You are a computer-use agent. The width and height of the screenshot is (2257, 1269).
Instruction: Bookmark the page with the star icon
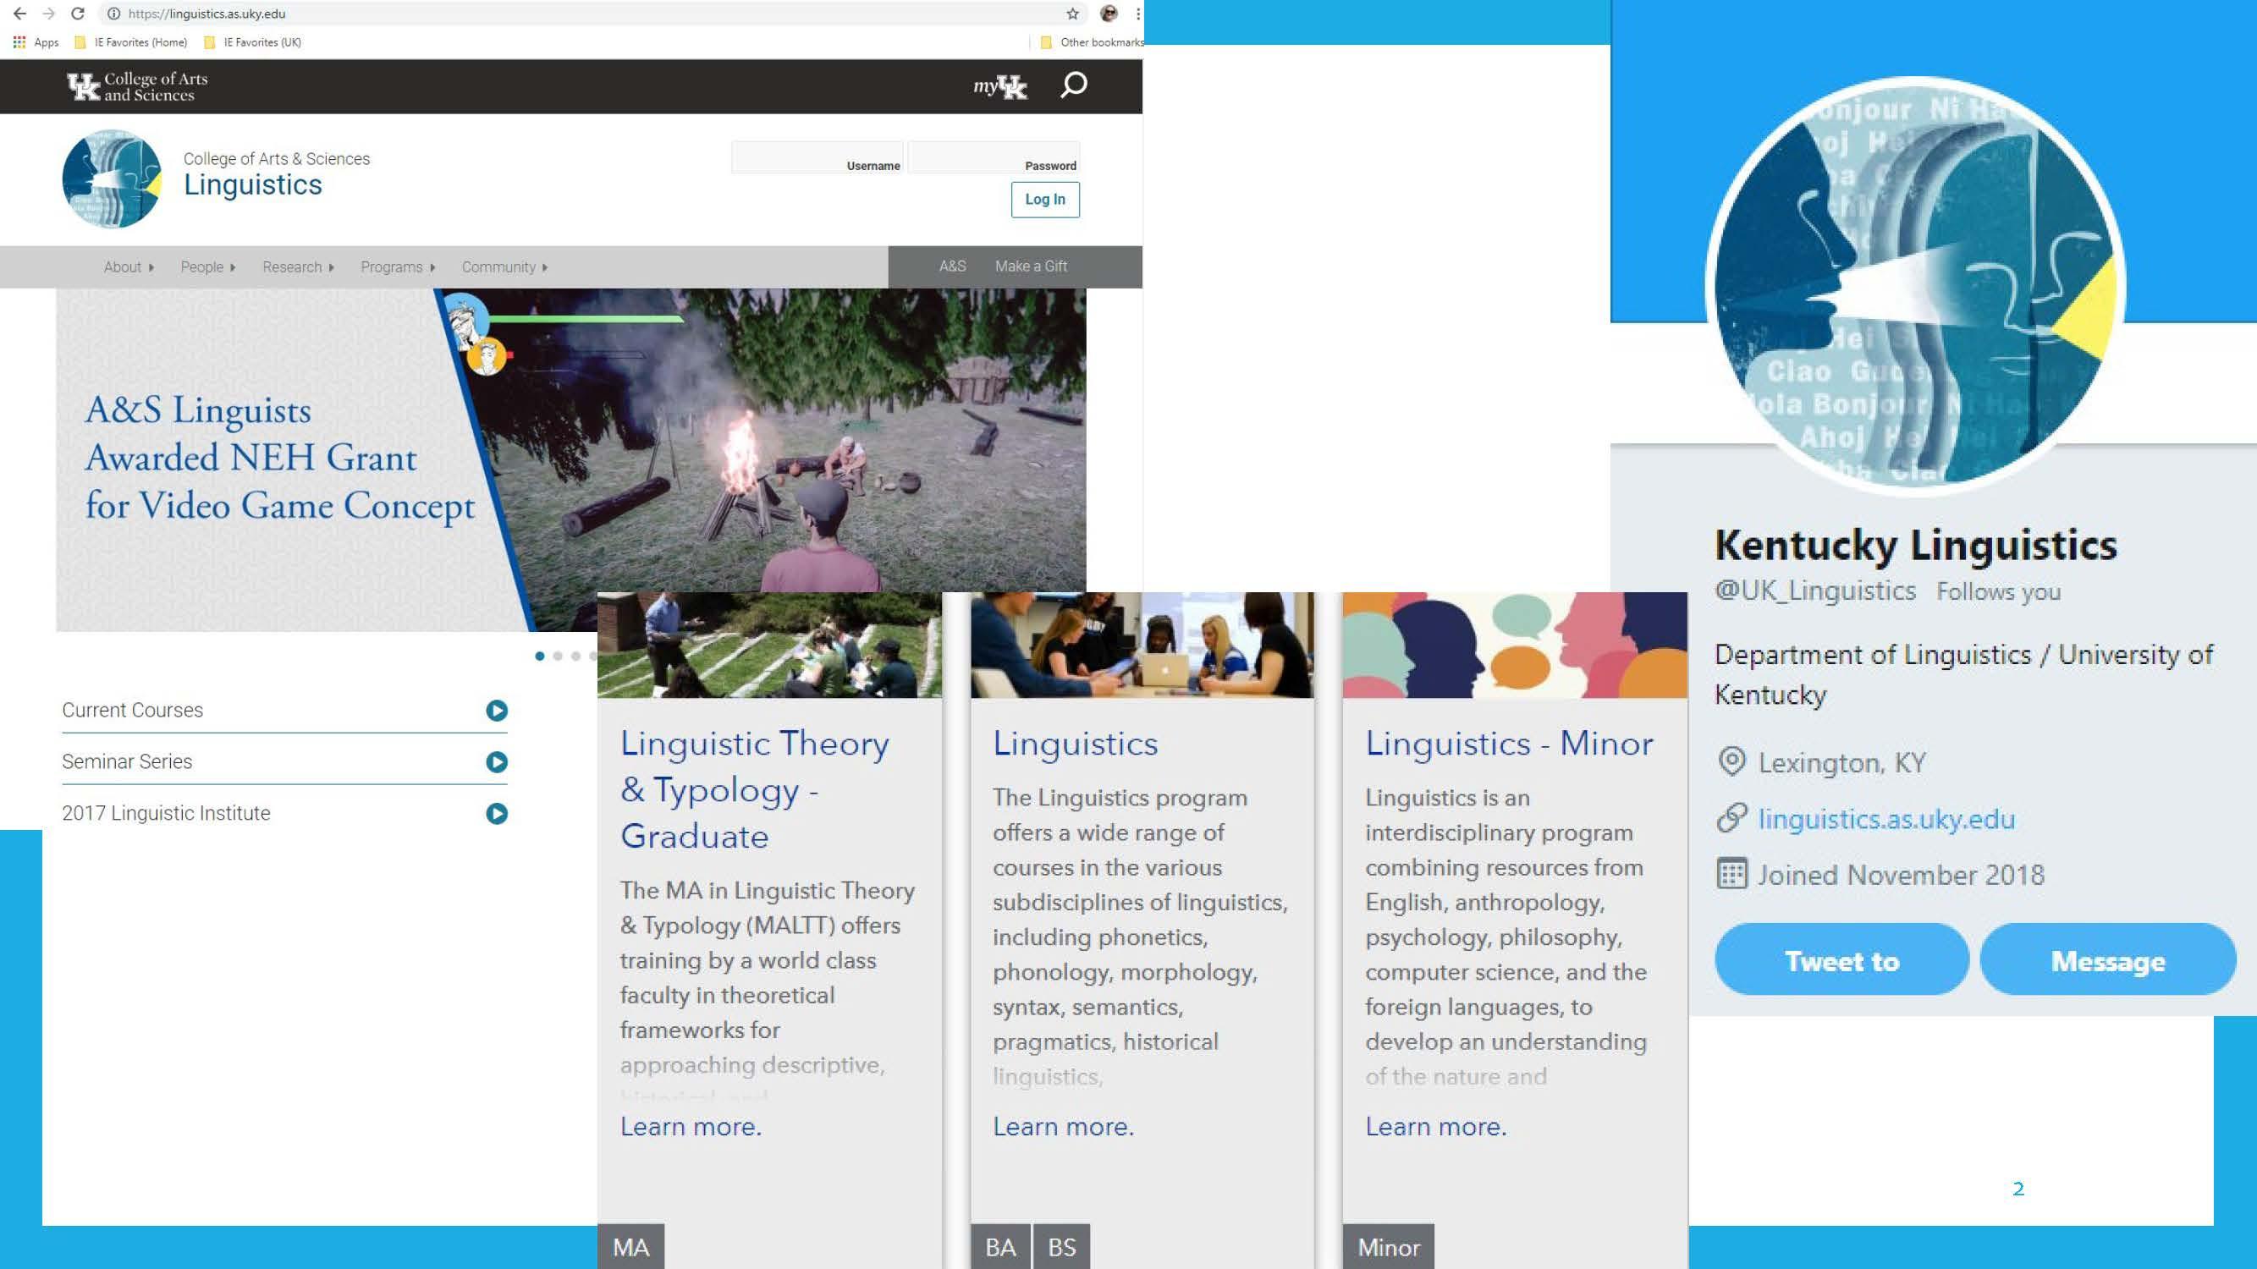(x=1072, y=14)
